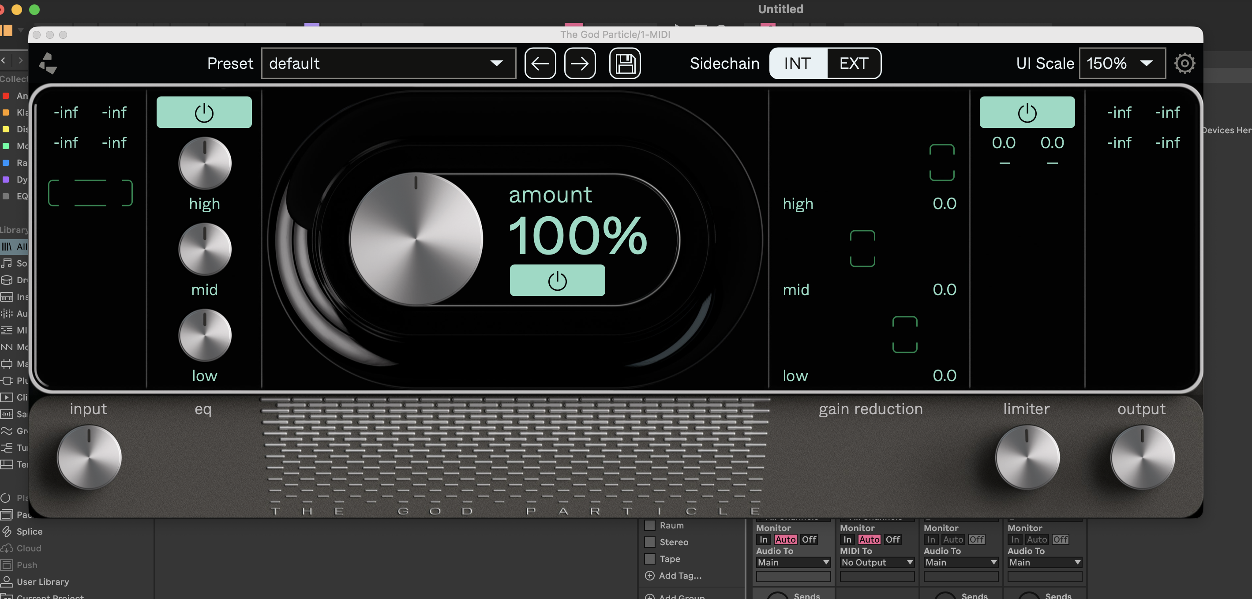Toggle the eq section power button
Image resolution: width=1252 pixels, height=599 pixels.
(204, 112)
